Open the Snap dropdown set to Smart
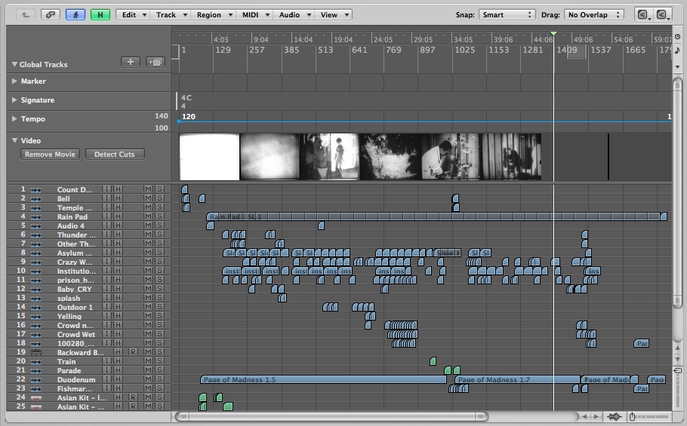The width and height of the screenshot is (687, 426). [x=507, y=14]
